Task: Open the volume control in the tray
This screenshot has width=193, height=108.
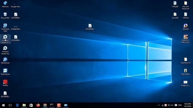Action: (x=172, y=105)
